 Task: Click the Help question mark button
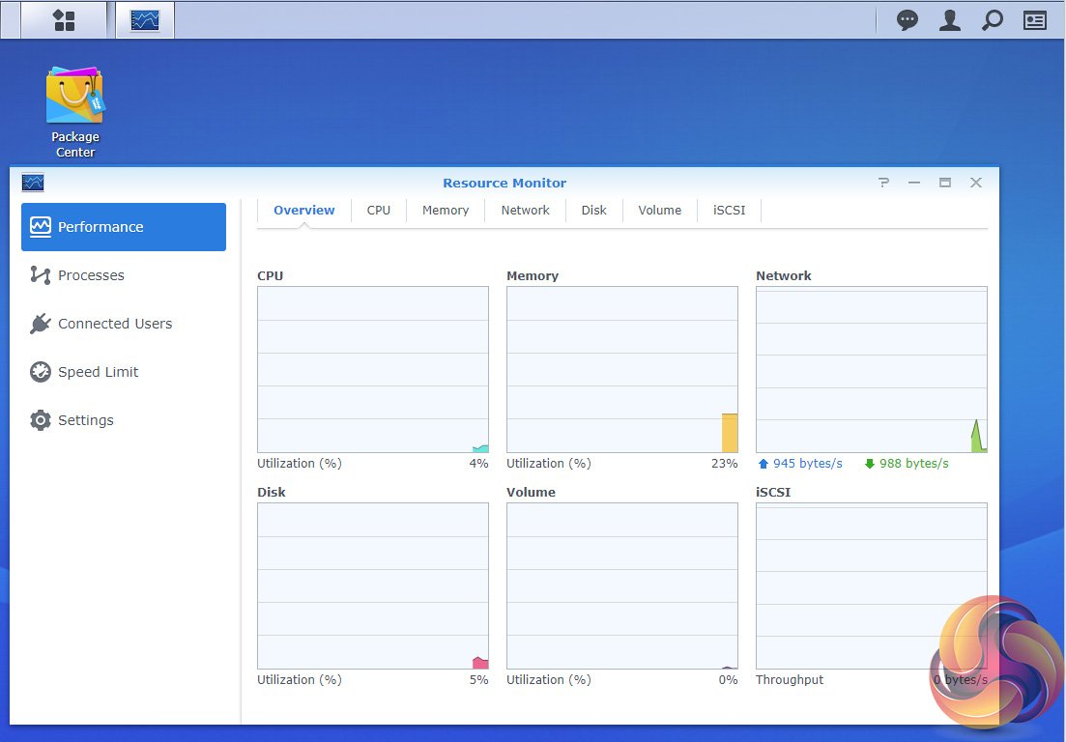pyautogui.click(x=883, y=183)
